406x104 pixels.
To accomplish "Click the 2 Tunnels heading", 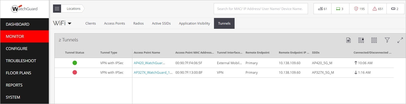I will (x=68, y=40).
